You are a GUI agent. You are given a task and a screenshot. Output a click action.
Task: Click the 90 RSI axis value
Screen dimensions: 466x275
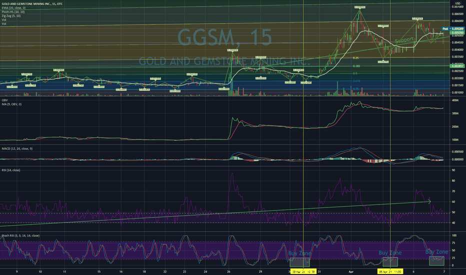point(453,170)
